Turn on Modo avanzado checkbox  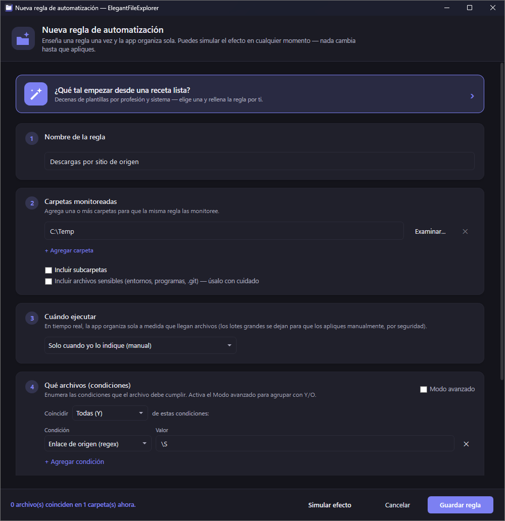(424, 389)
